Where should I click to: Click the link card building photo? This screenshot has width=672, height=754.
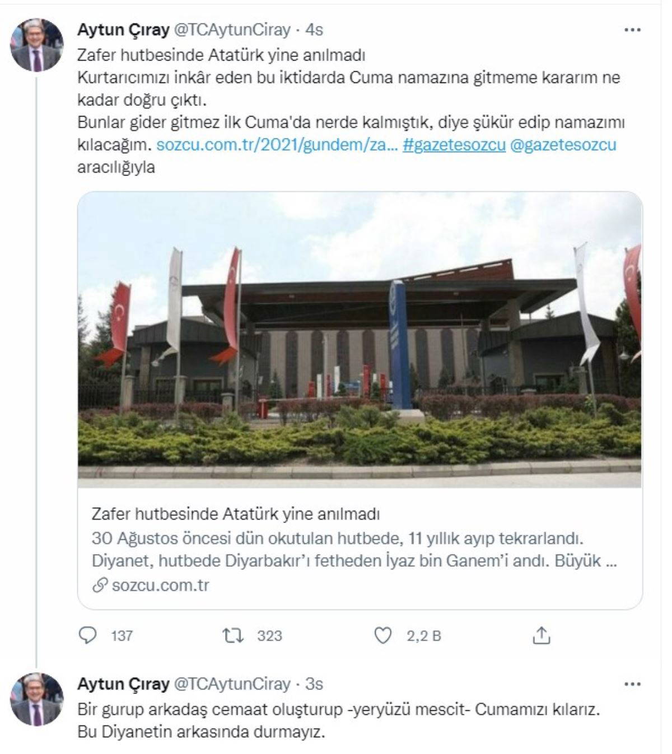(x=360, y=340)
